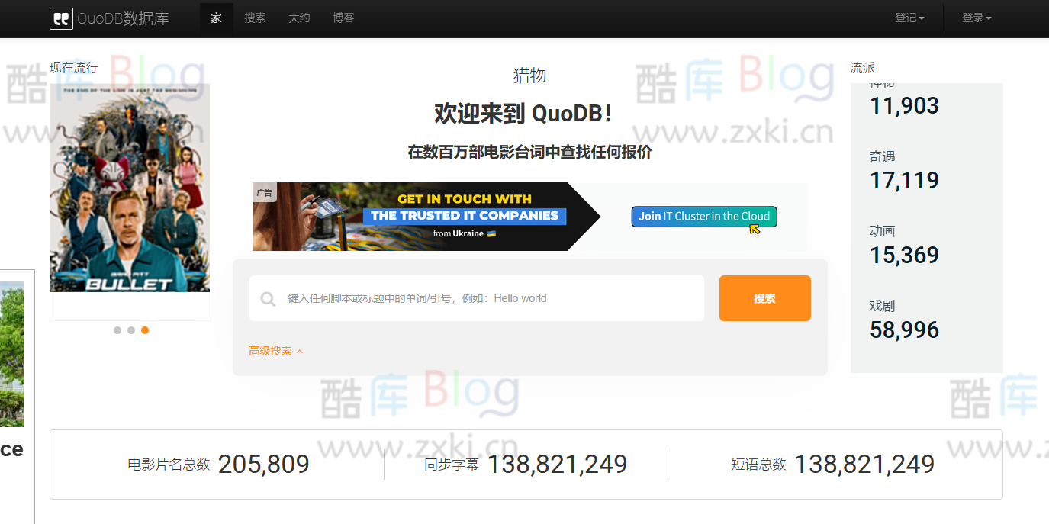Select the first carousel indicator dot

click(x=117, y=330)
